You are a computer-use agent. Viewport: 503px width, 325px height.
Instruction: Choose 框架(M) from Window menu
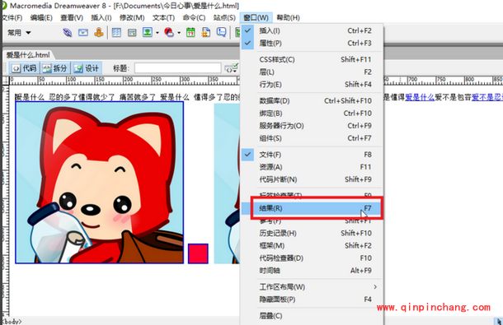click(312, 245)
